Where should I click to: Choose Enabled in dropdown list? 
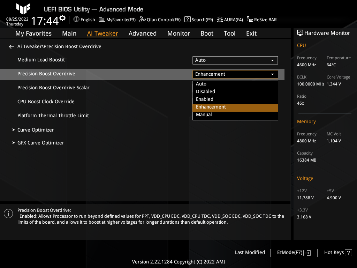coord(235,99)
